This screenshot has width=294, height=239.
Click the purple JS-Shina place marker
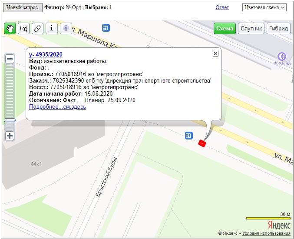point(282,56)
